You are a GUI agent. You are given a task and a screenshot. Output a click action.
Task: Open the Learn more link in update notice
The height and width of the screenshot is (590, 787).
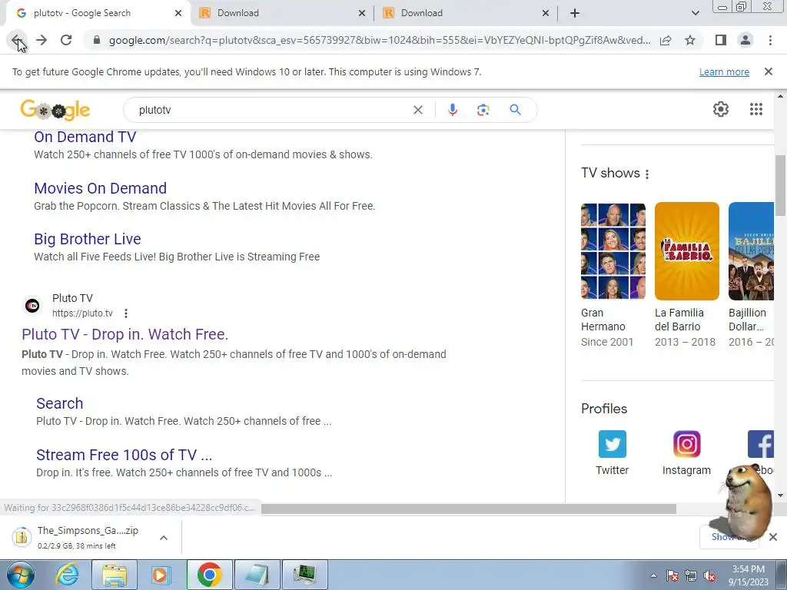pos(724,71)
